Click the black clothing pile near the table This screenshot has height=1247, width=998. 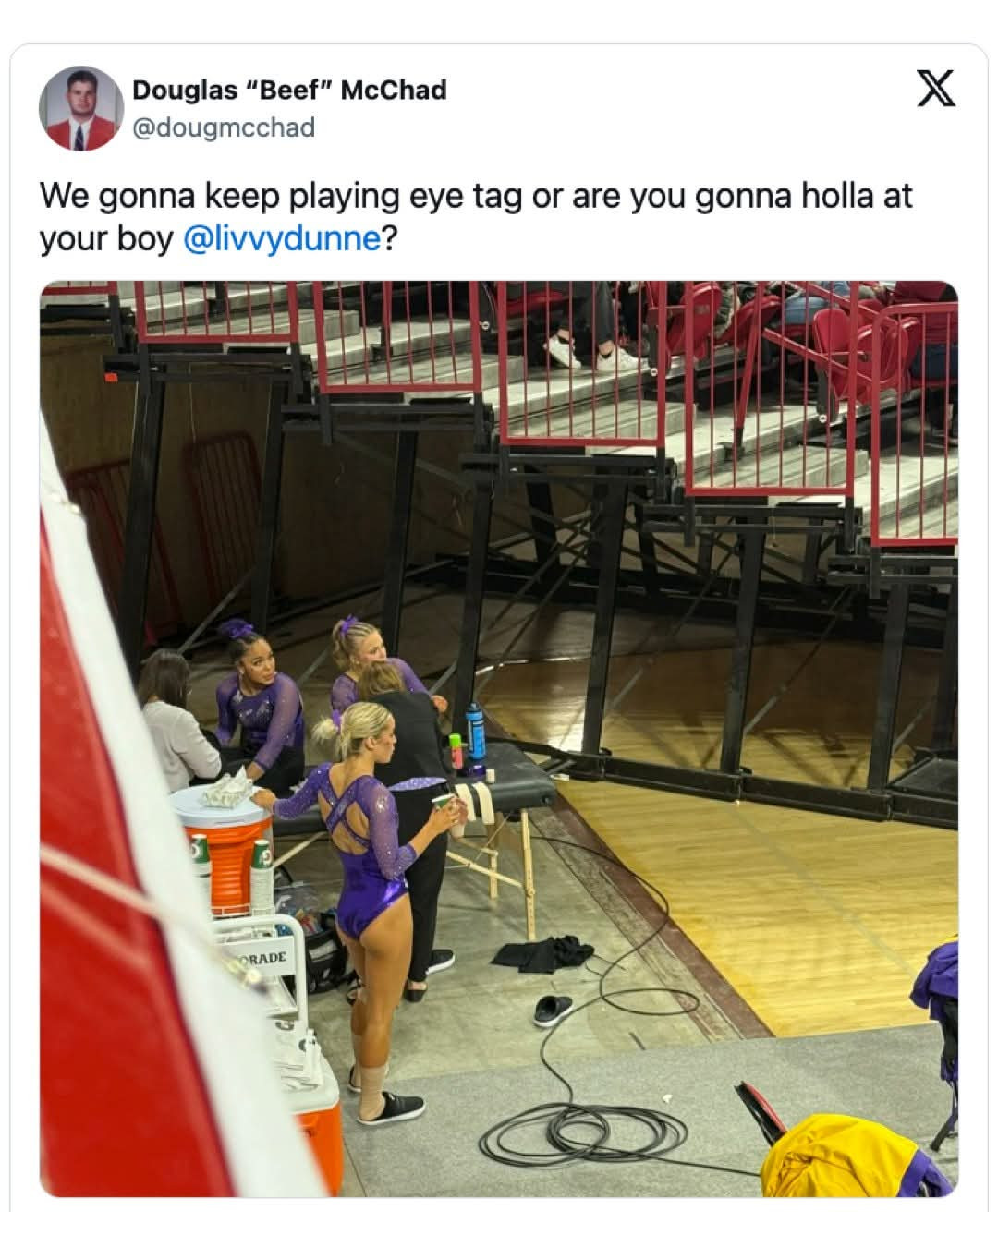coord(542,952)
